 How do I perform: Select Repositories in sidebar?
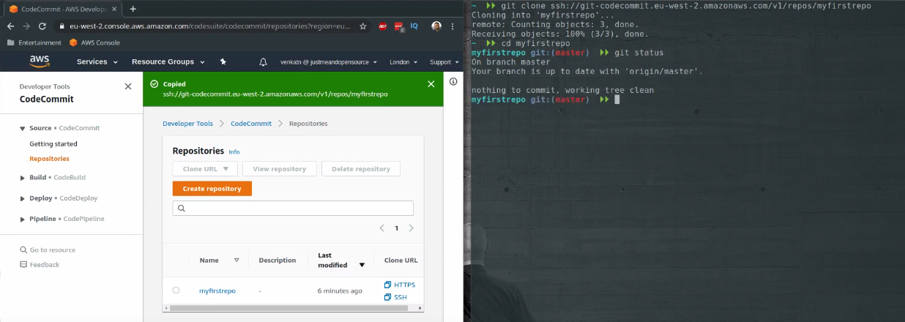point(49,159)
